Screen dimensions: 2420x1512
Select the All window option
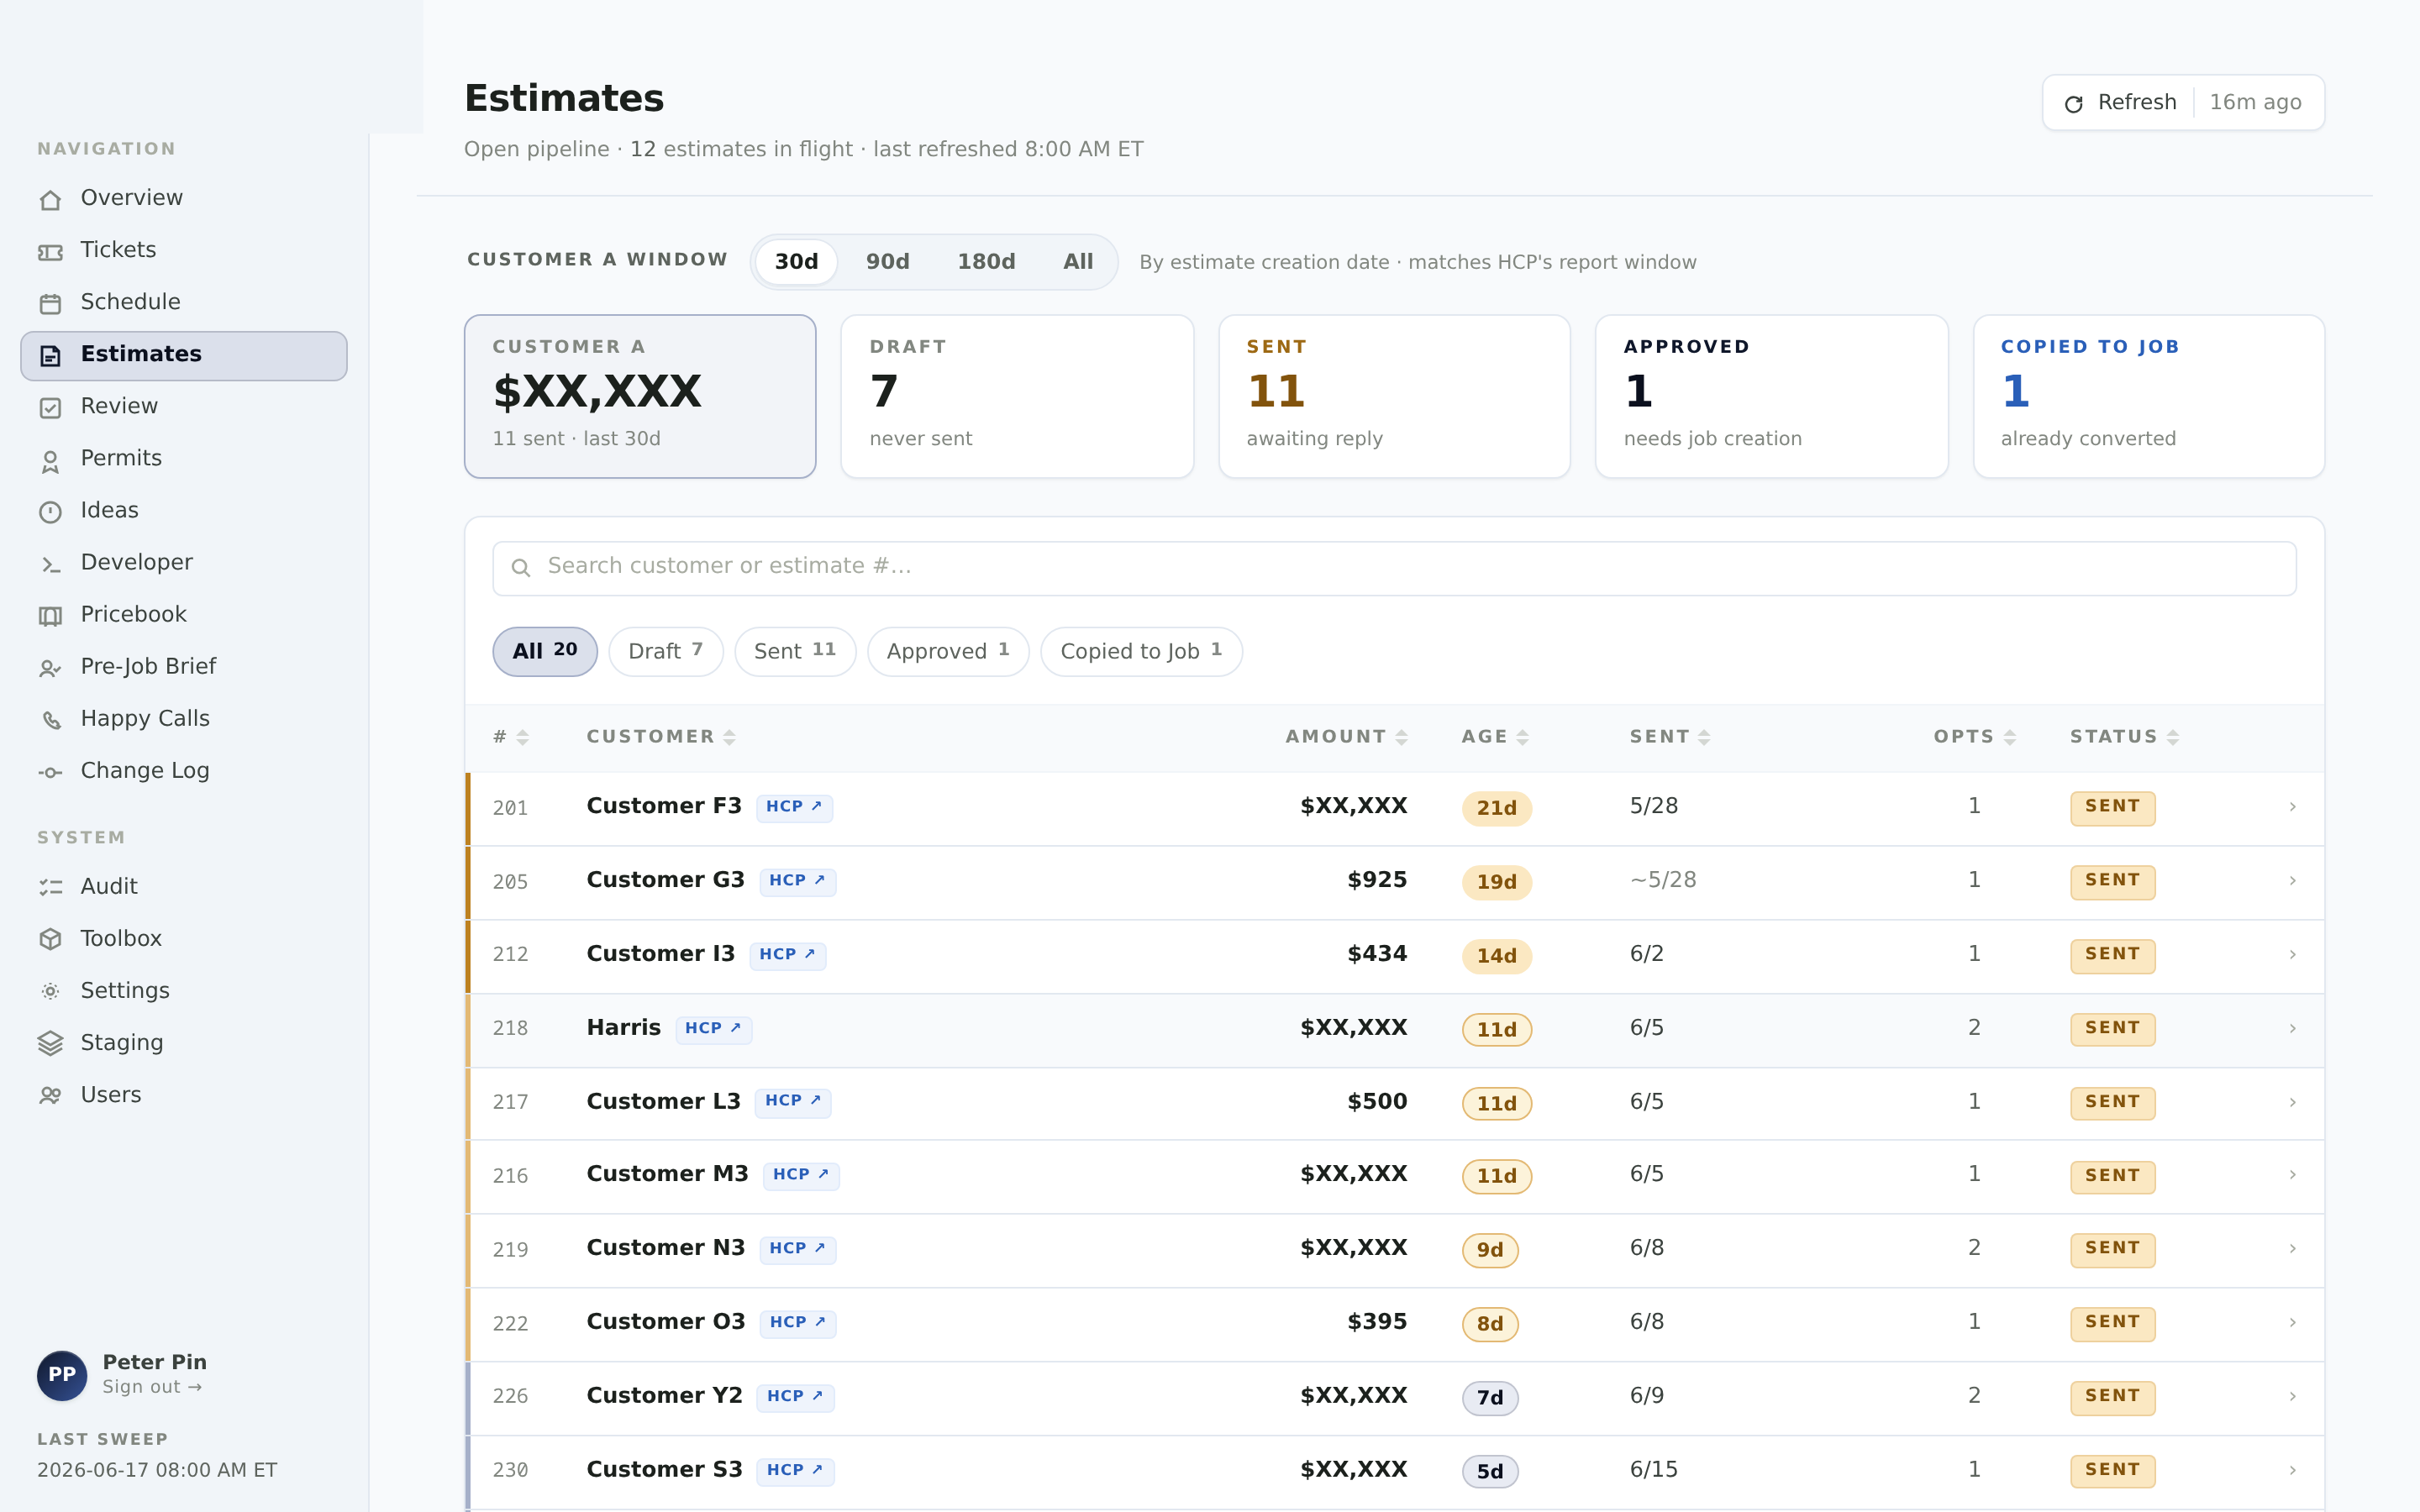[x=1078, y=262]
